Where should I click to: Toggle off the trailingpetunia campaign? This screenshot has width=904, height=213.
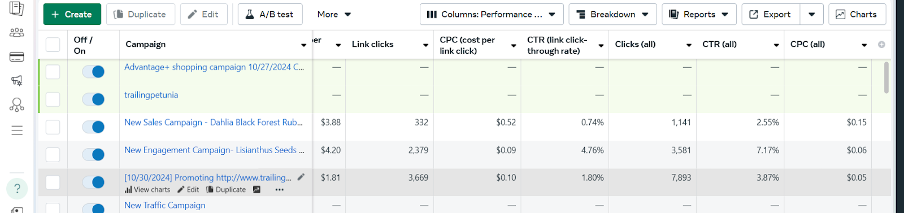93,99
